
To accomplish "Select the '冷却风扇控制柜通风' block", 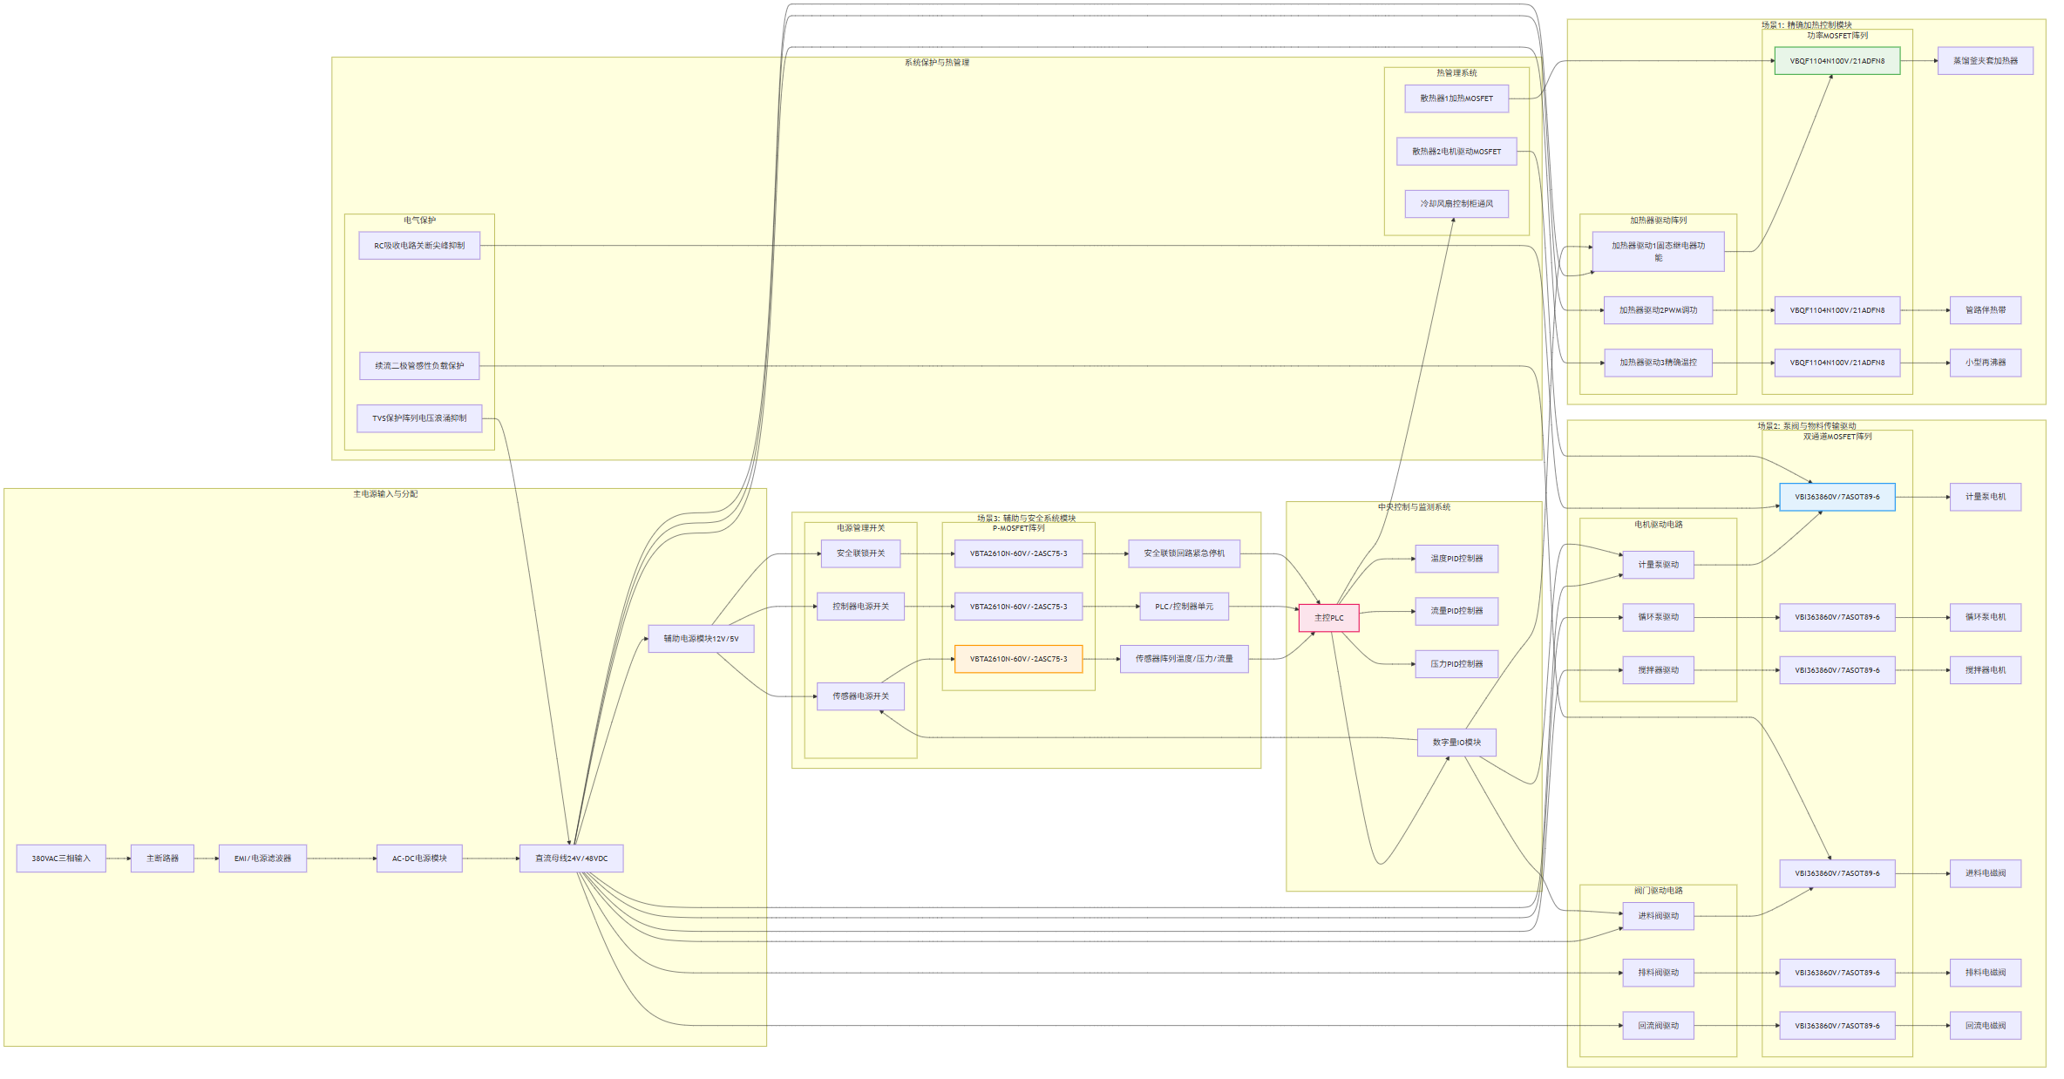I will click(1456, 204).
